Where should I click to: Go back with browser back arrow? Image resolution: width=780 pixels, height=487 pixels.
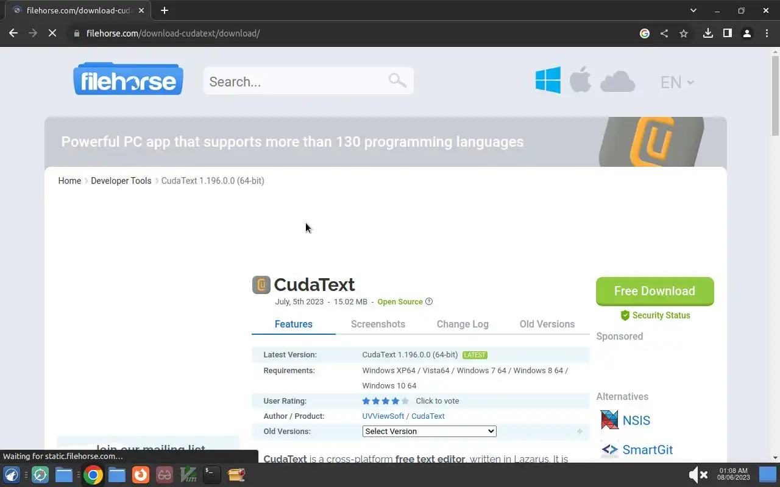point(13,33)
